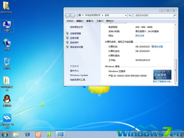184x138 pixels.
Task: Expand the address bar history dropdown
Action: (x=126, y=15)
